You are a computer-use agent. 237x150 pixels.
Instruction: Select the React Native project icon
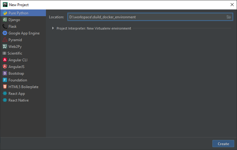pos(5,100)
